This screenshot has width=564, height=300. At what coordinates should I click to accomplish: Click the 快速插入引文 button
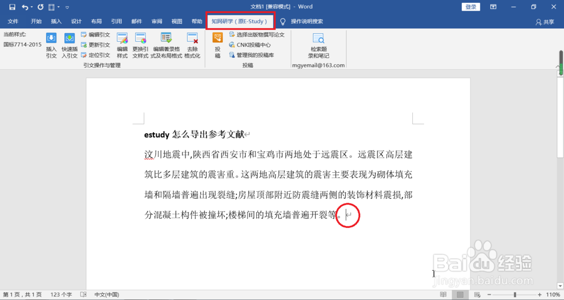[69, 46]
